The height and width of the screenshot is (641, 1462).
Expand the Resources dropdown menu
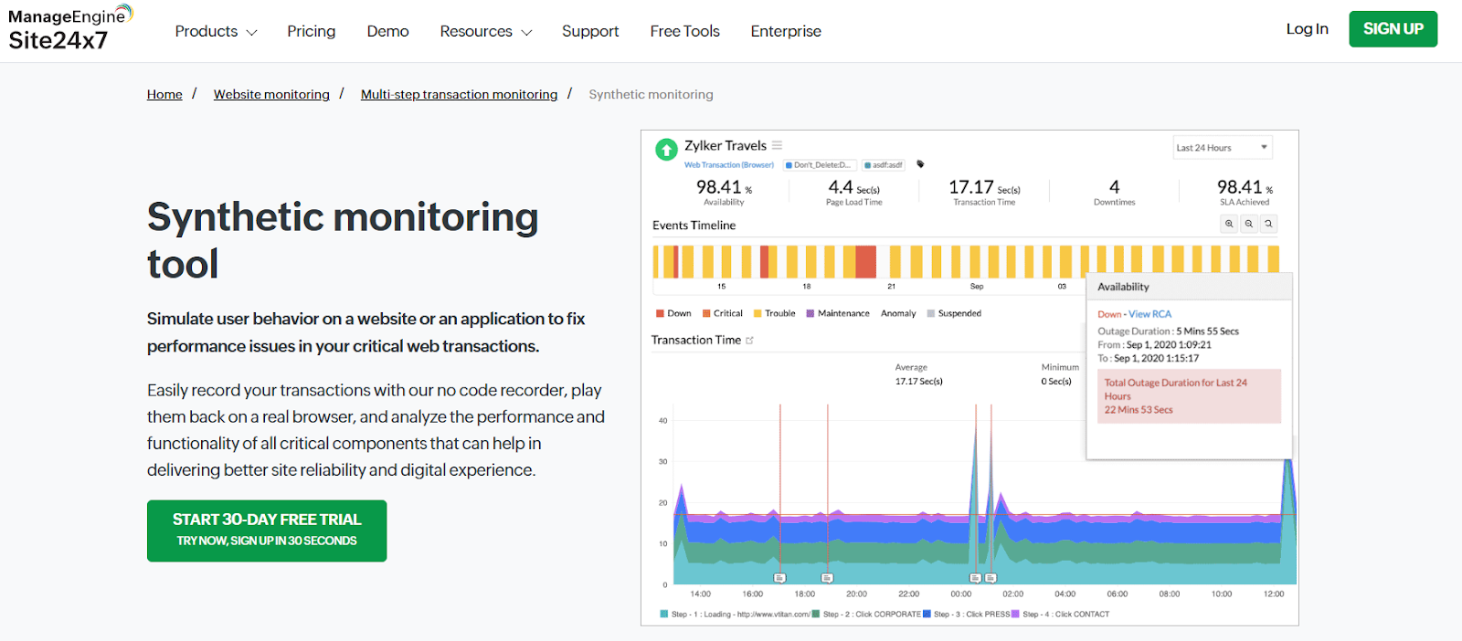tap(485, 31)
